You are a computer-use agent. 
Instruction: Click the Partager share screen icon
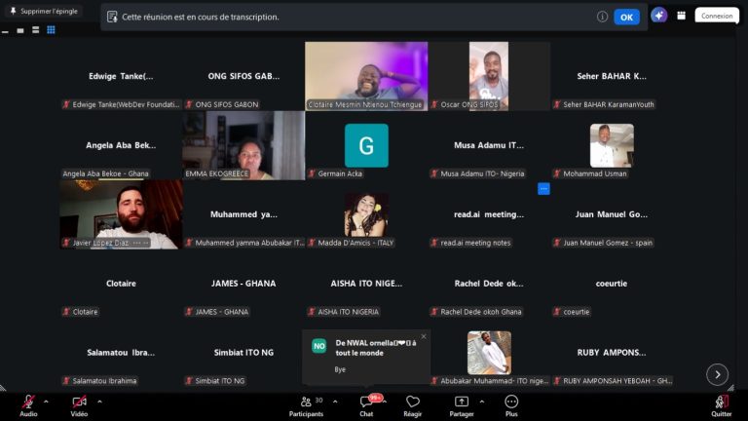pyautogui.click(x=462, y=402)
